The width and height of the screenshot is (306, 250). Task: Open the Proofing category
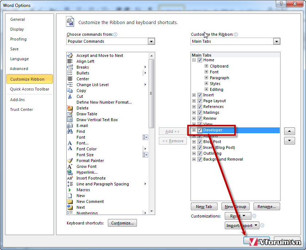pyautogui.click(x=18, y=39)
